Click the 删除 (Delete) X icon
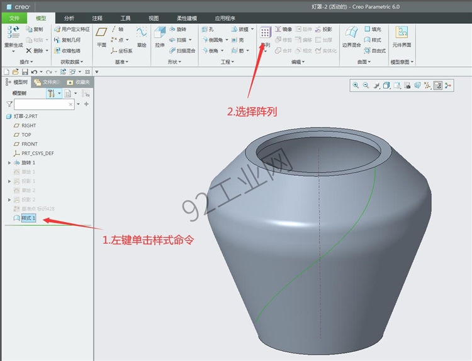The width and height of the screenshot is (472, 361). [x=28, y=50]
